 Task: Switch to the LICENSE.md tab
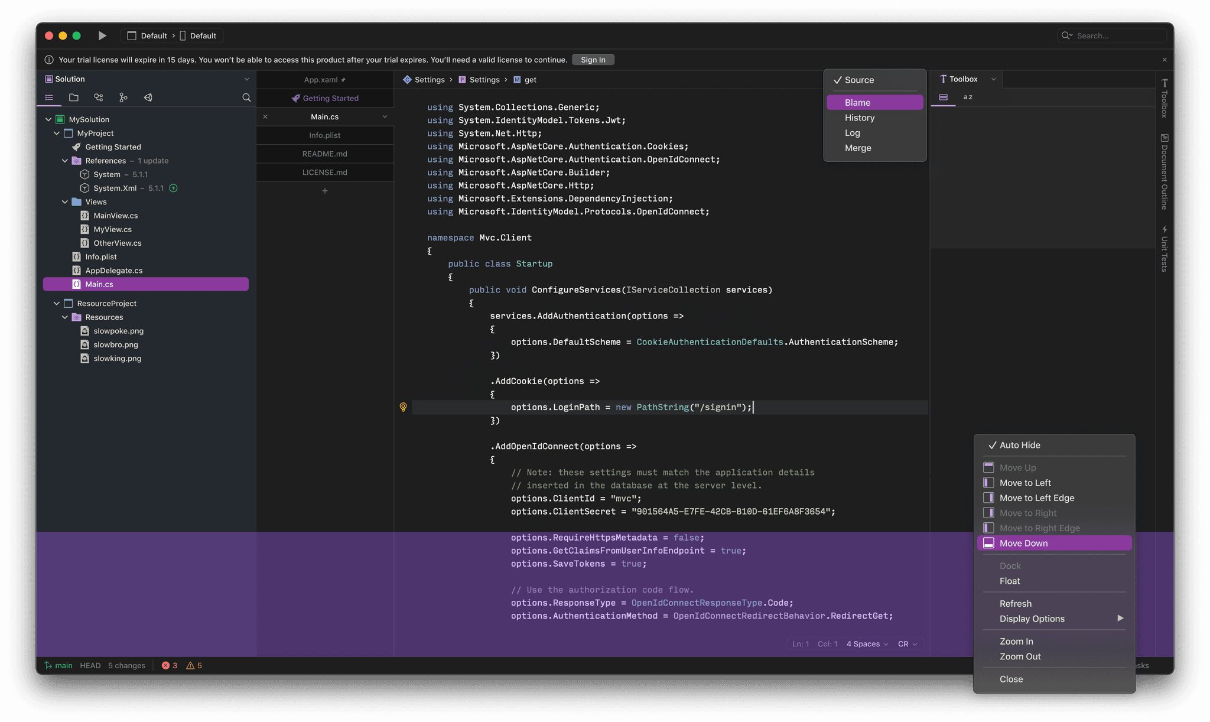[325, 172]
